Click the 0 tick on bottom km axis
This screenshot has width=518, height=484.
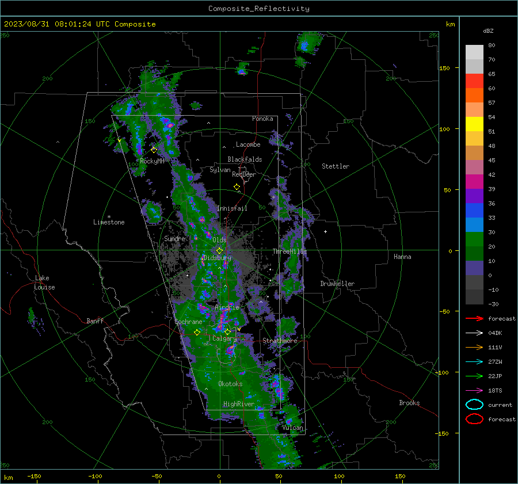tap(219, 476)
